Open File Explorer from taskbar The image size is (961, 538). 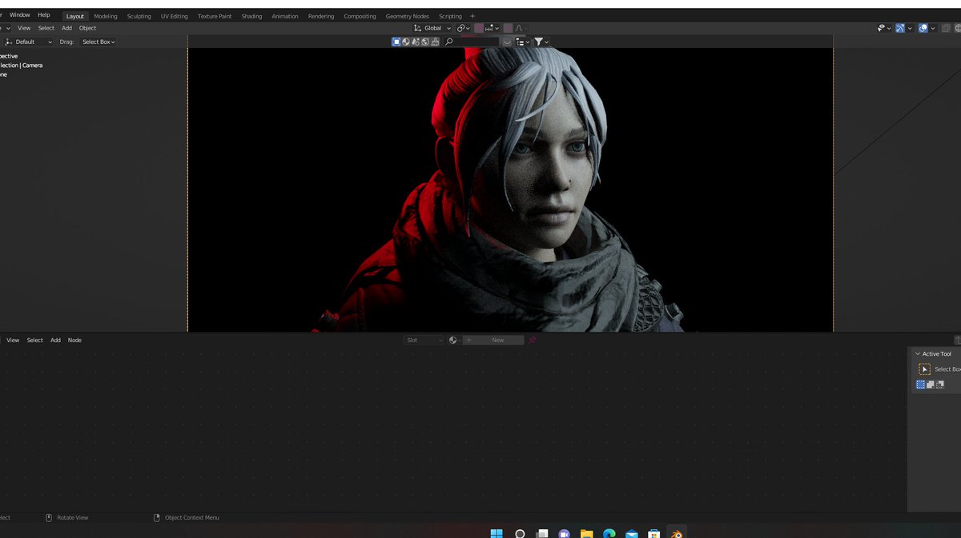[586, 533]
